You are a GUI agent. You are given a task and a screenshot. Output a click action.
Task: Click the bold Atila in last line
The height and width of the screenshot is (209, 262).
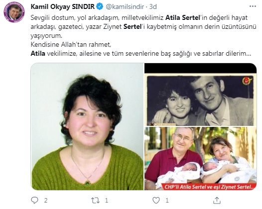(x=38, y=54)
